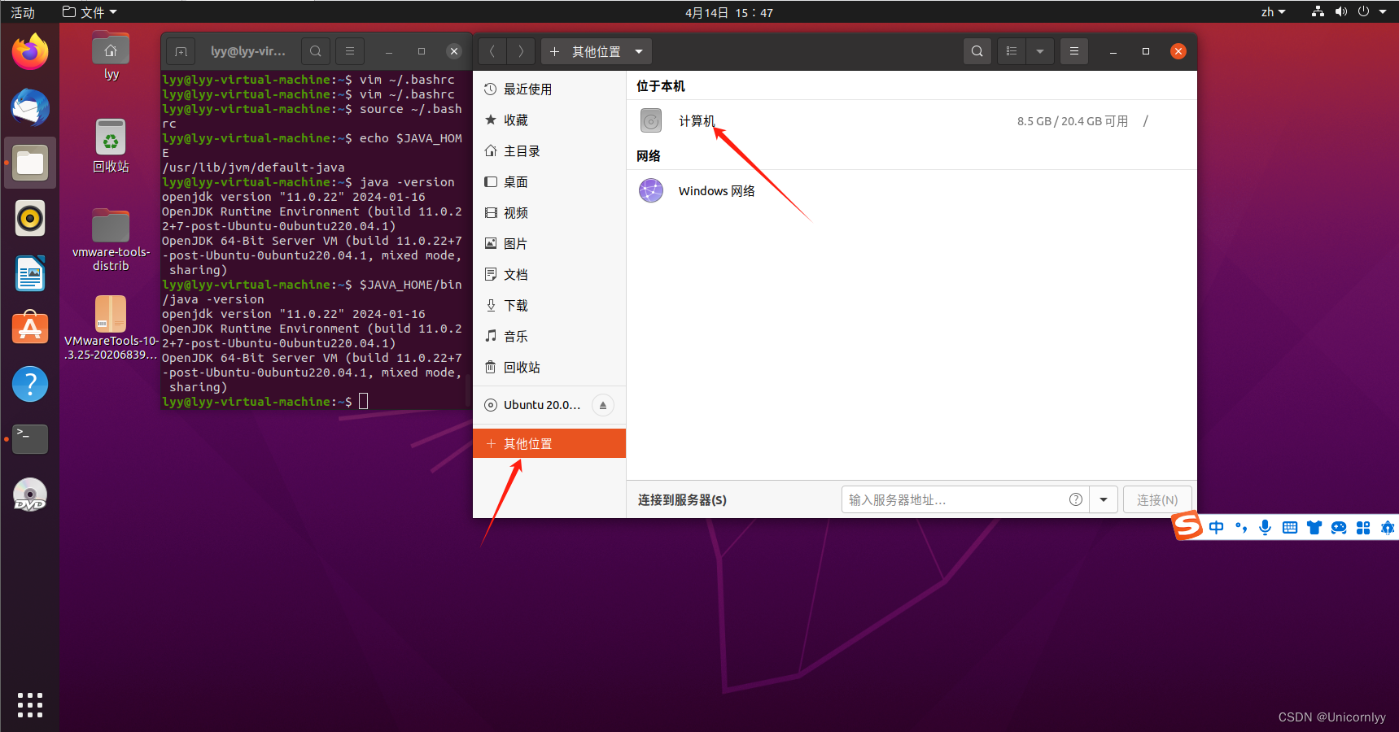Open Windows 网络 network location
The image size is (1399, 732).
[x=912, y=191]
